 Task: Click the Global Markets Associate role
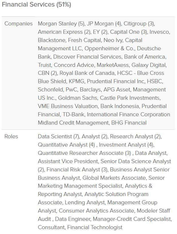click(114, 178)
